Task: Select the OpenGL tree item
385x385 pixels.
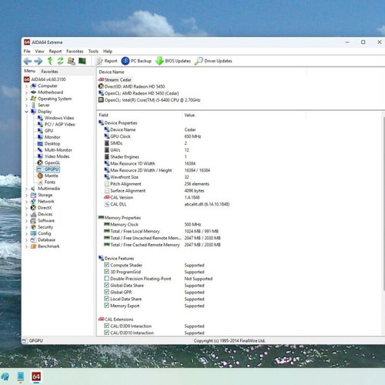Action: pyautogui.click(x=49, y=162)
